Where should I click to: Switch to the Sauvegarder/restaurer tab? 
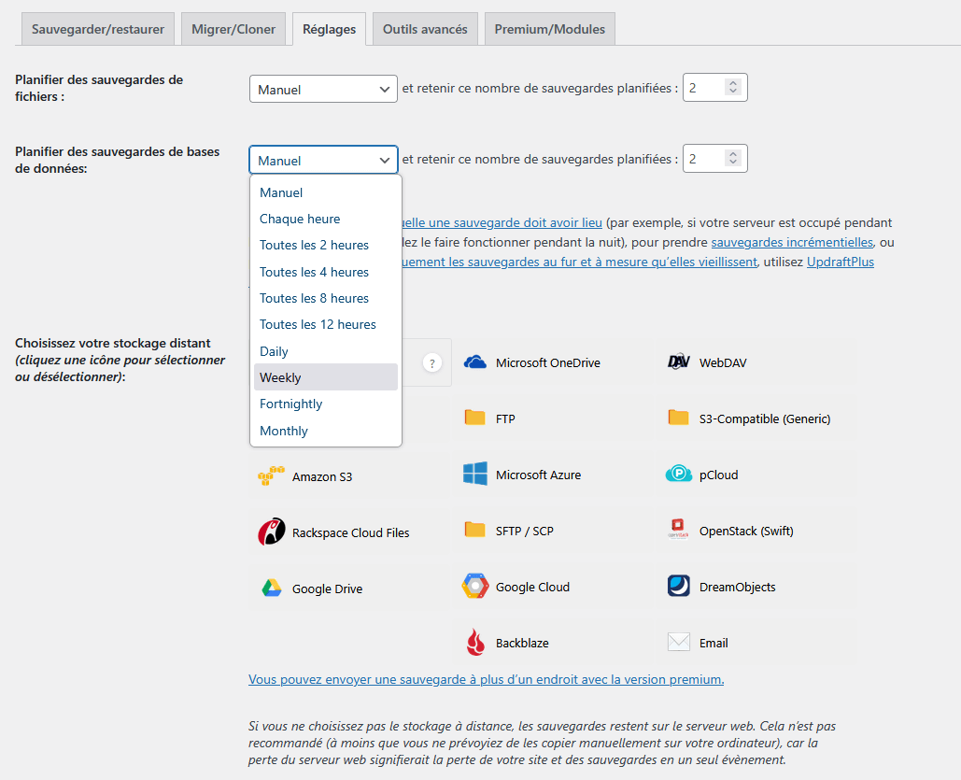point(97,29)
